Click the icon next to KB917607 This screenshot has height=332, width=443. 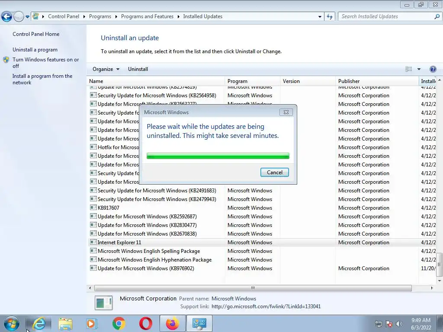click(x=93, y=207)
